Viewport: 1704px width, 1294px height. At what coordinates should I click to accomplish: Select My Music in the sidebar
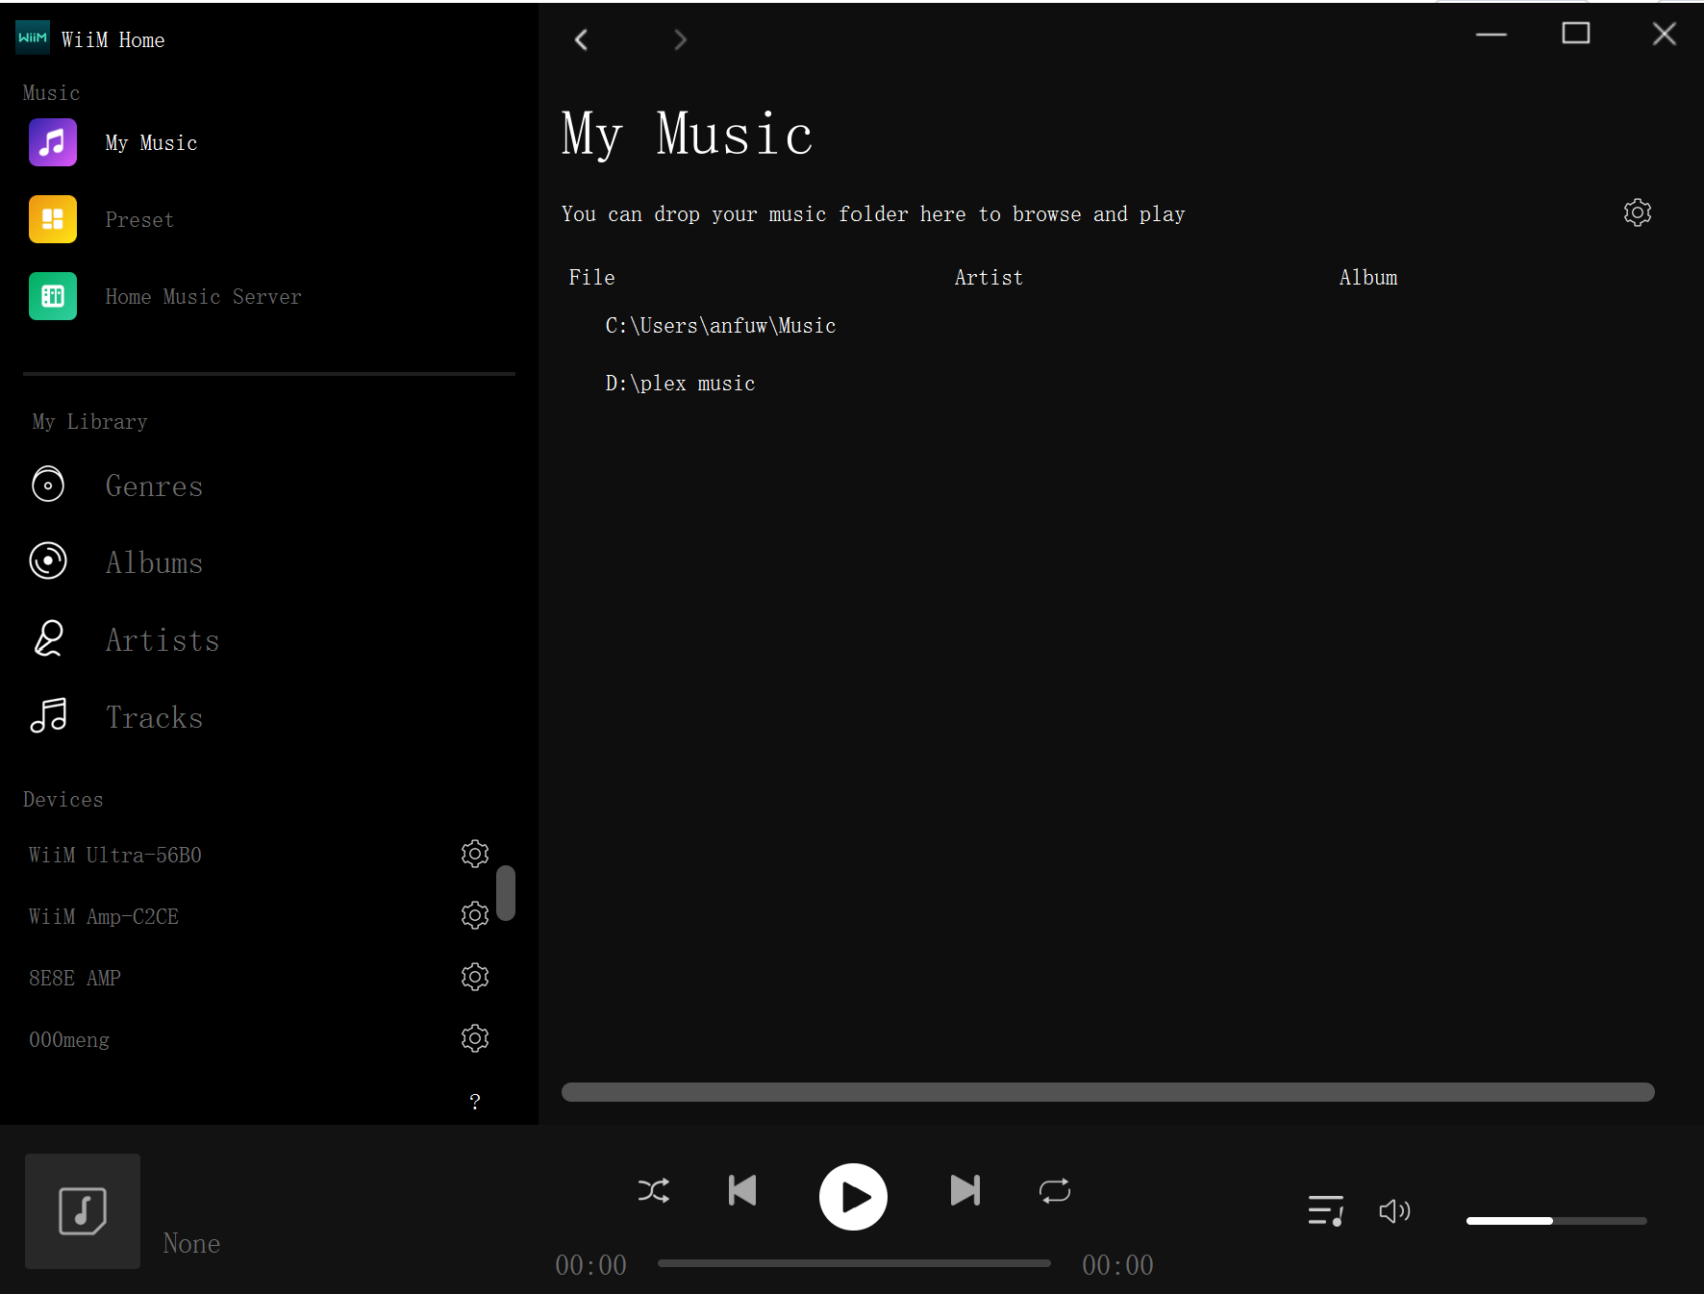151,143
